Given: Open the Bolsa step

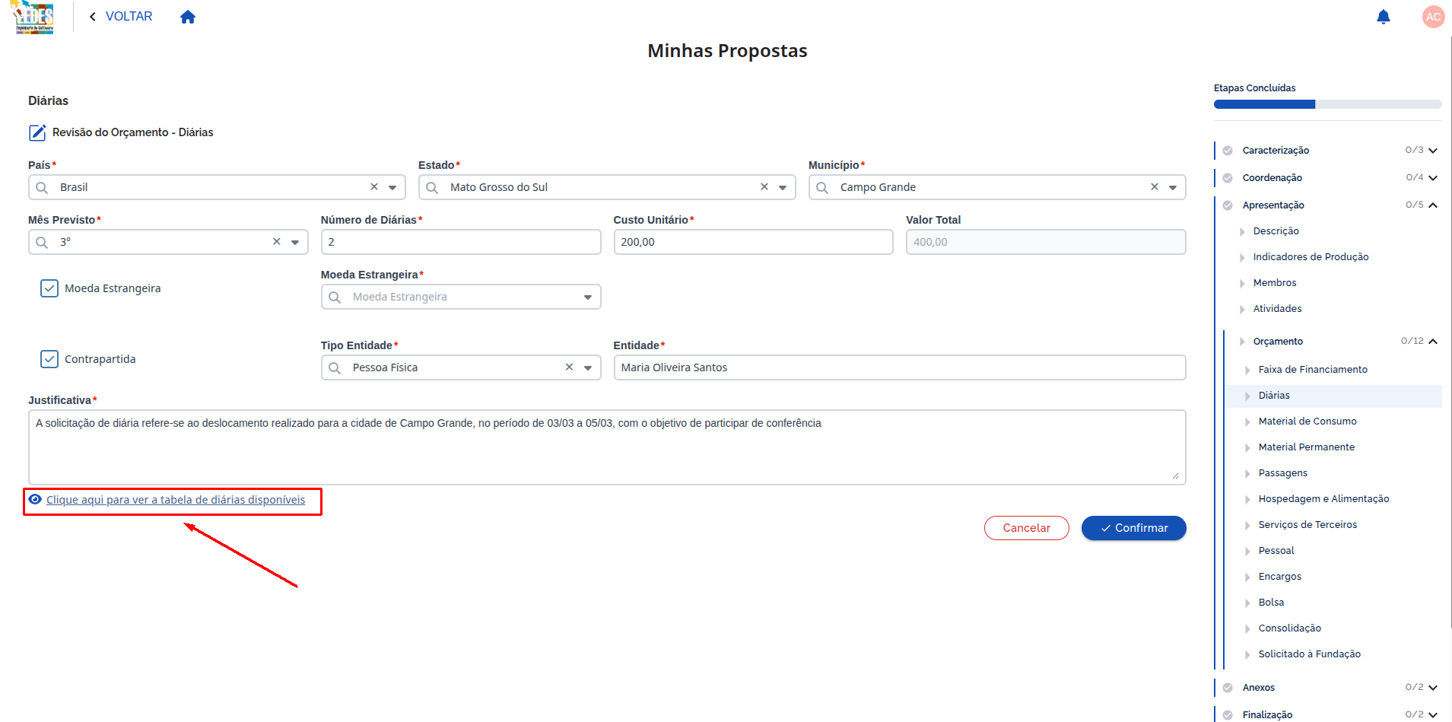Looking at the screenshot, I should click(1271, 603).
